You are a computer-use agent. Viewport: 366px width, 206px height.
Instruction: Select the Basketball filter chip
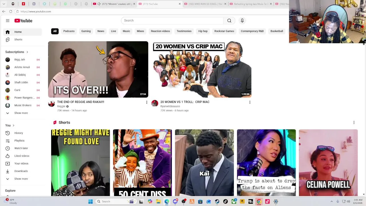point(277,31)
